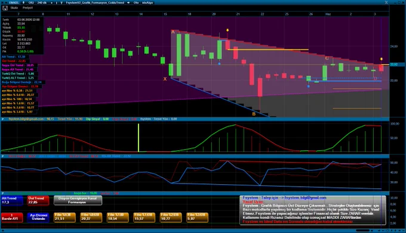This screenshot has height=233, width=406.
Task: Click the pattern point A label on chart
Action: tap(173, 32)
